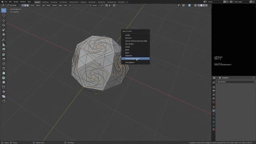The height and width of the screenshot is (144, 256).
Task: Choose Amount of Faces Around an Edge
Action: (135, 41)
